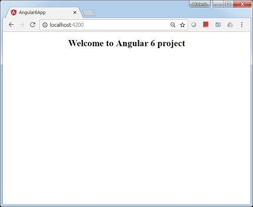Minimize the Chrome window
Screen dimensions: 253x207
tap(218, 4)
